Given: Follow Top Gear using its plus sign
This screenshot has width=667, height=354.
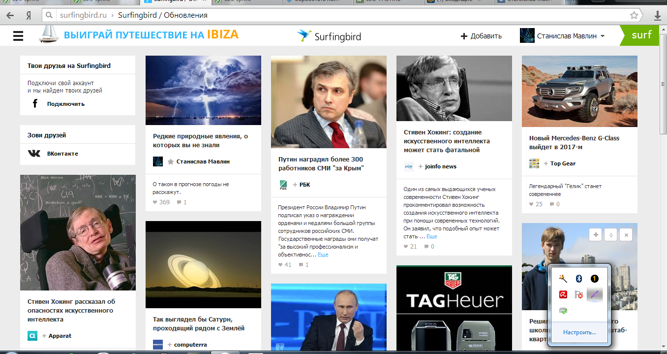Looking at the screenshot, I should tap(546, 163).
